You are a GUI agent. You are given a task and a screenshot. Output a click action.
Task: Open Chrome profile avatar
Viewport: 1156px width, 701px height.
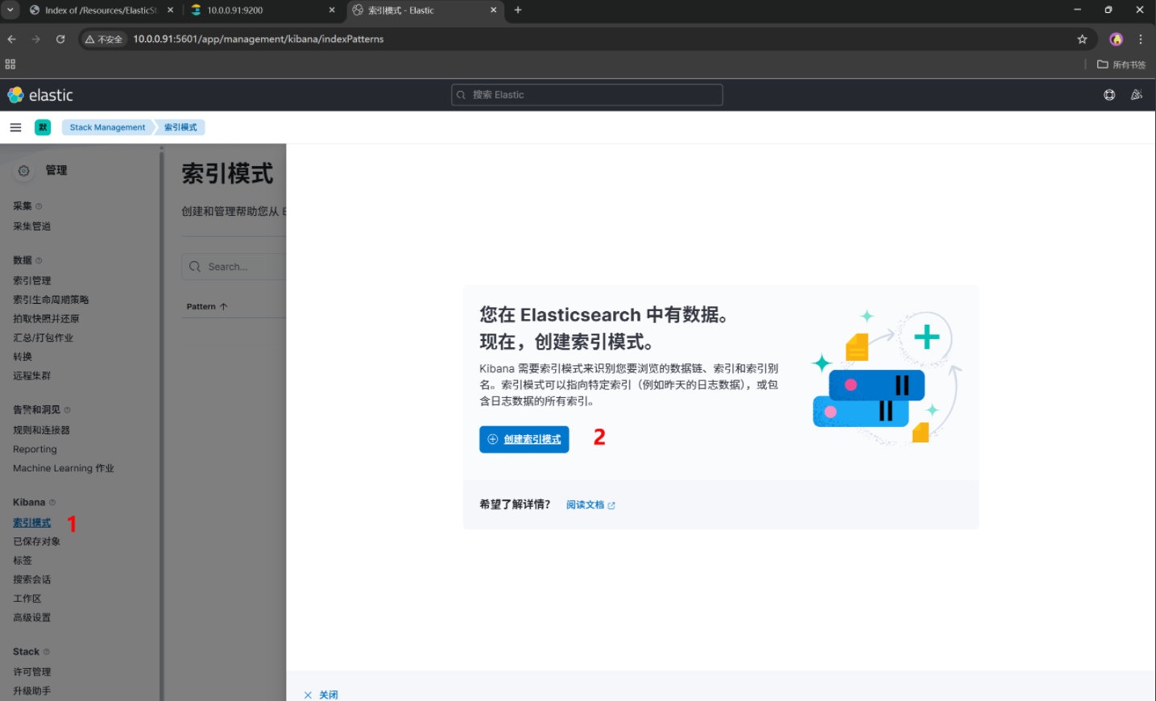pos(1116,39)
